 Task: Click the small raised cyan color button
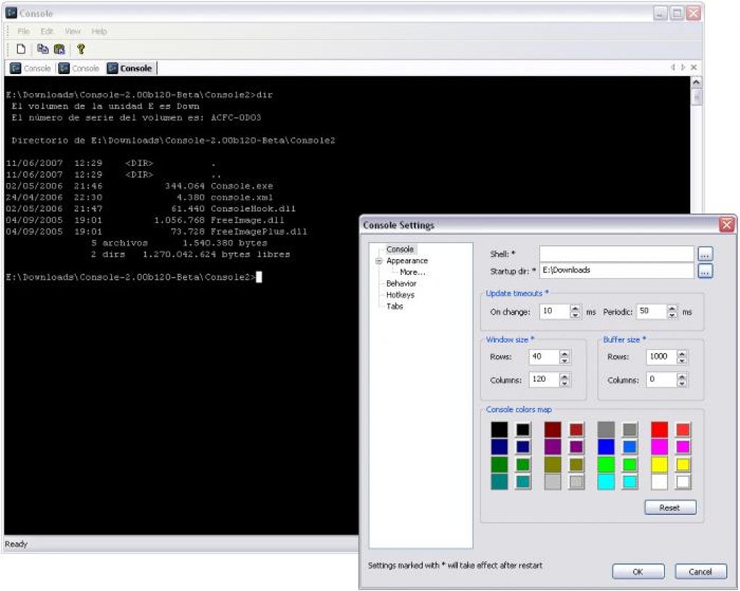[x=630, y=482]
